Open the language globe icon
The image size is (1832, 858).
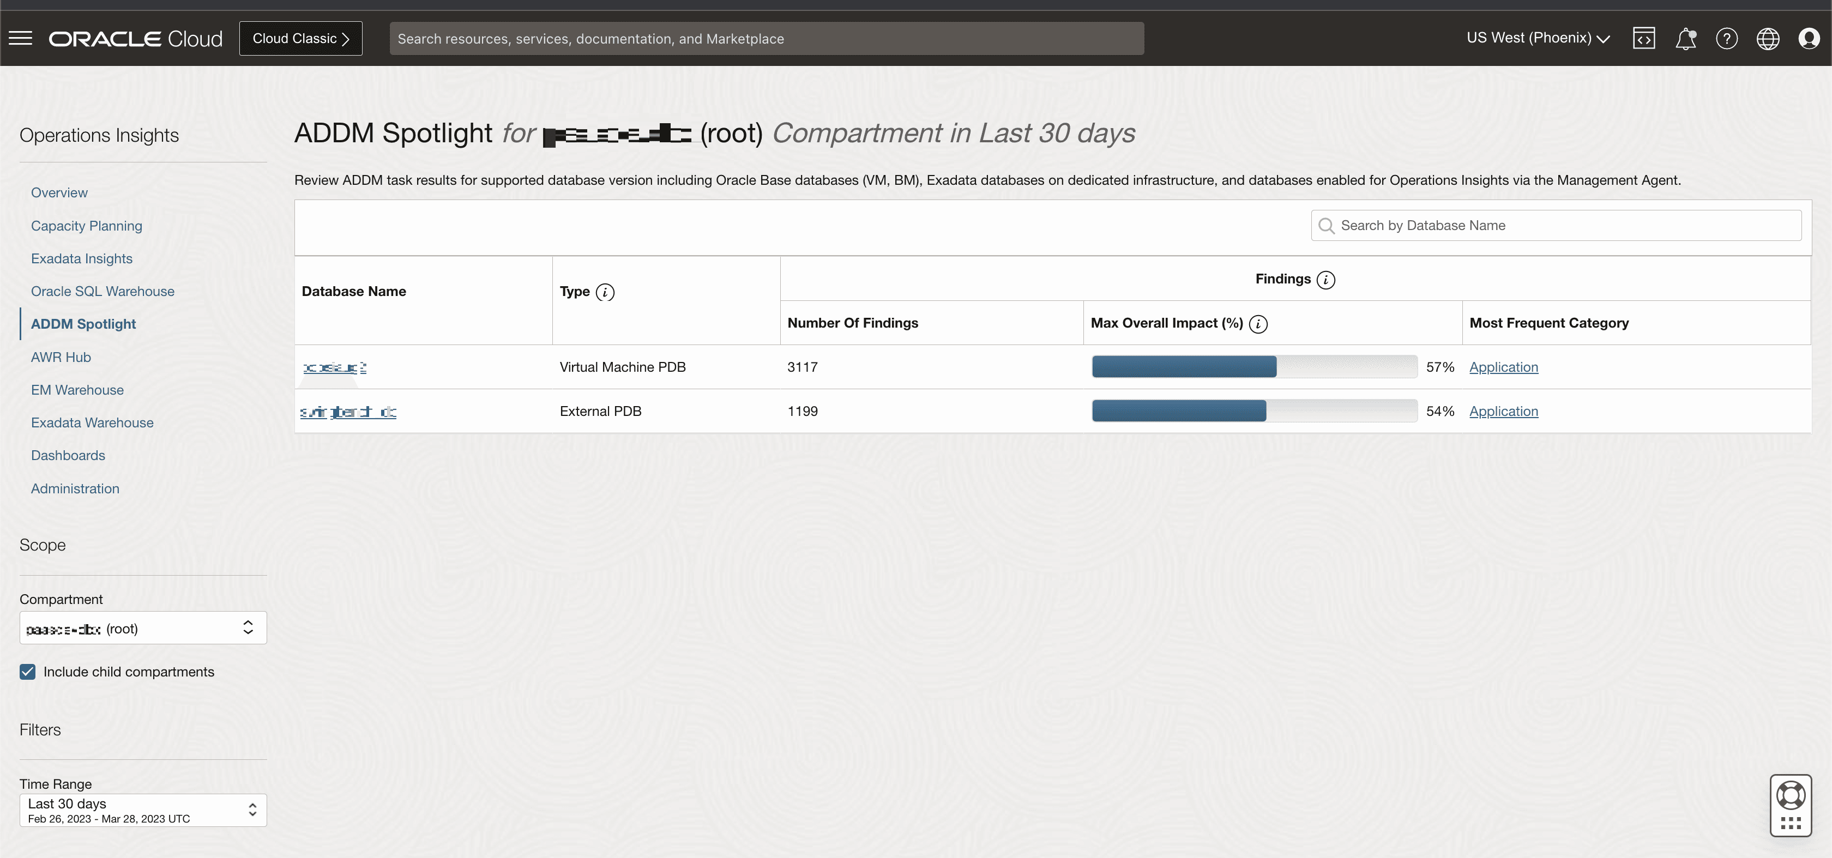click(x=1769, y=38)
